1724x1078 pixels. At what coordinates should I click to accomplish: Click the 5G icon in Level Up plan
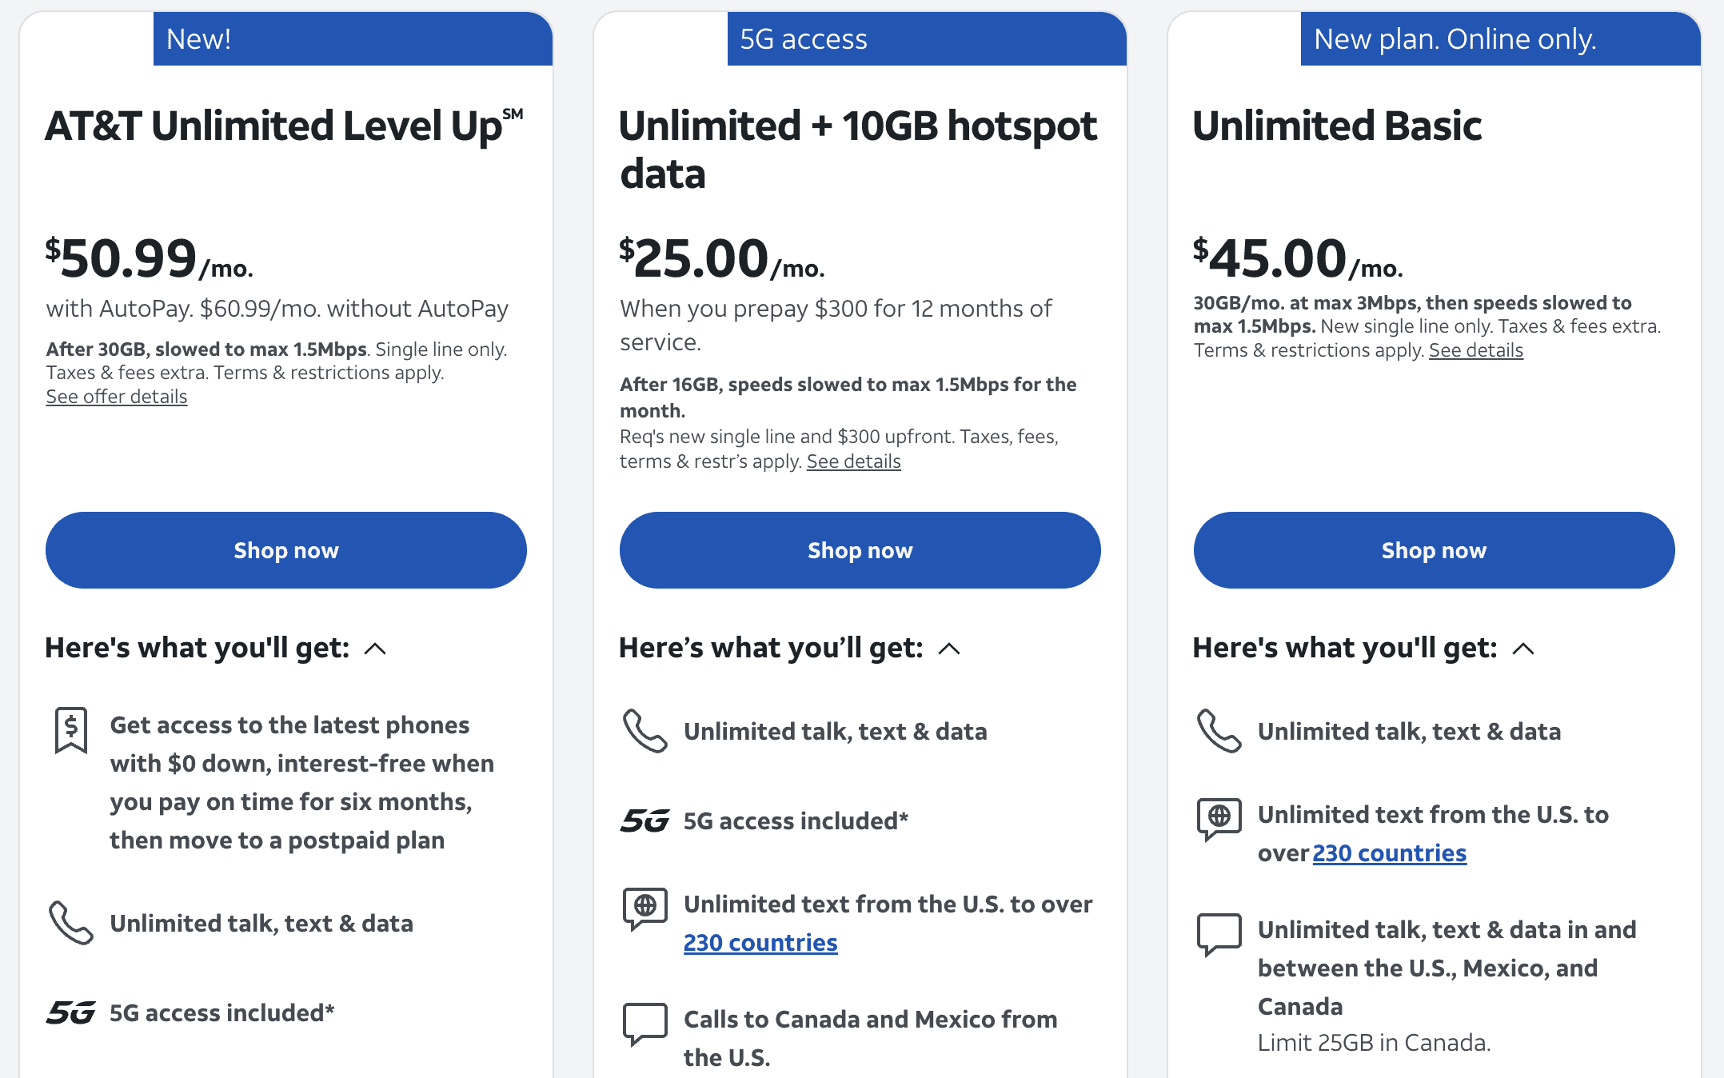[x=71, y=1012]
